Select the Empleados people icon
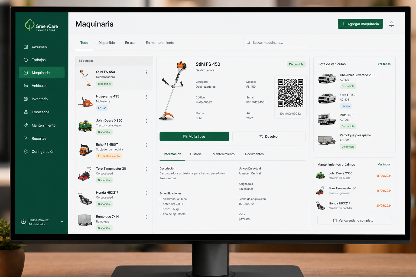Viewport: 416px width, 277px height. [26, 112]
